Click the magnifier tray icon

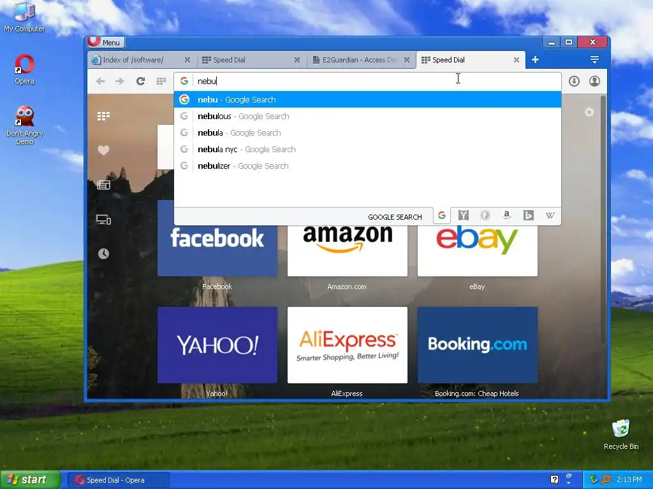(x=606, y=479)
